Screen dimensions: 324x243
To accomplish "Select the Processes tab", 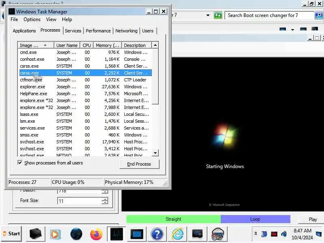I will (50, 30).
